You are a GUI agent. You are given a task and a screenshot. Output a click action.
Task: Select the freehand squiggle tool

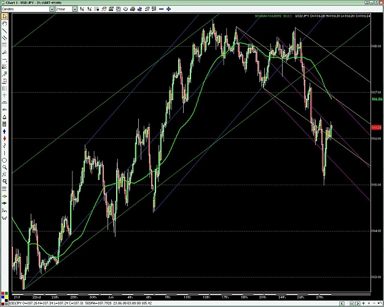coord(4,146)
